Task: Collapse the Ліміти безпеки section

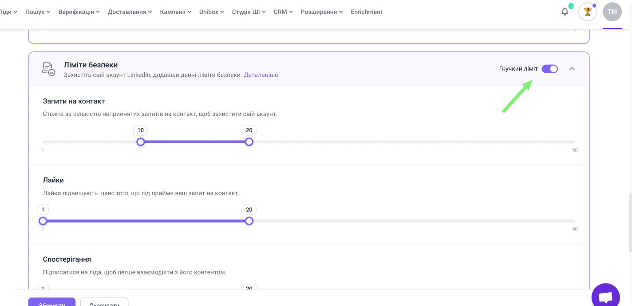Action: click(x=572, y=69)
